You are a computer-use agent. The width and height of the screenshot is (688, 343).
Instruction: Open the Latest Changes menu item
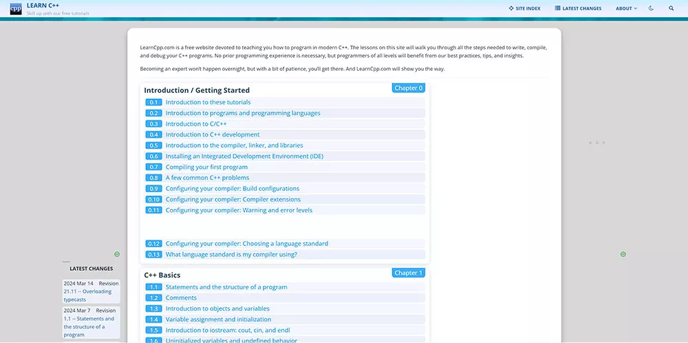point(579,8)
